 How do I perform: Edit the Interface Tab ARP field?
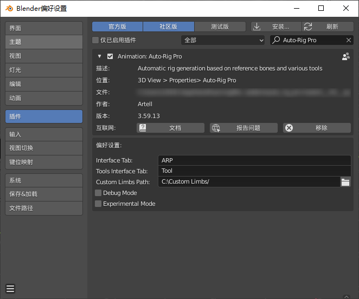pos(254,160)
